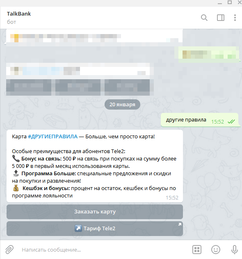Screen dimensions: 242x259
Task: Click the 20 января date badge
Action: click(x=122, y=104)
